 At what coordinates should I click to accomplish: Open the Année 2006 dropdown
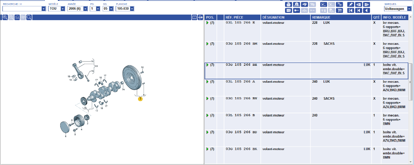tap(86, 8)
